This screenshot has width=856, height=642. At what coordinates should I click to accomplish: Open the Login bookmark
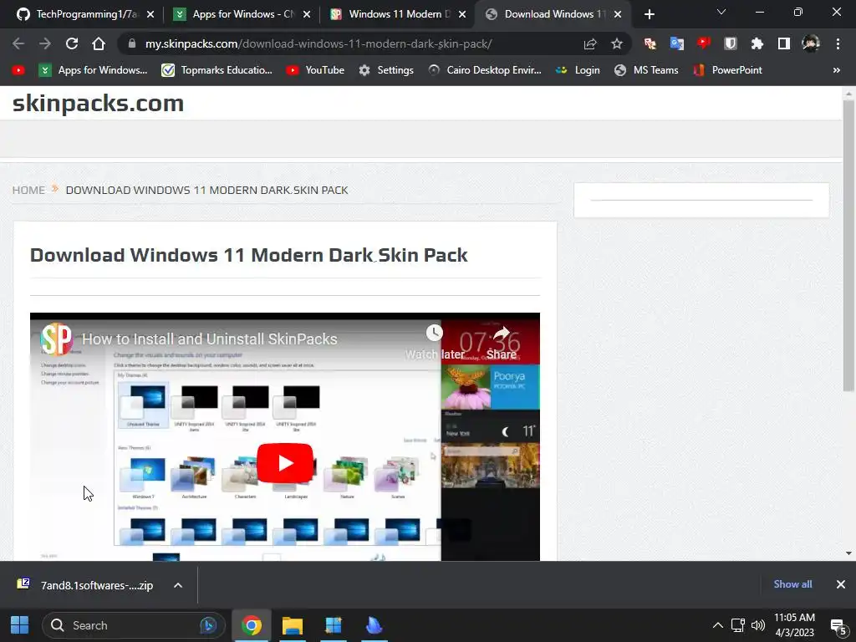[577, 70]
